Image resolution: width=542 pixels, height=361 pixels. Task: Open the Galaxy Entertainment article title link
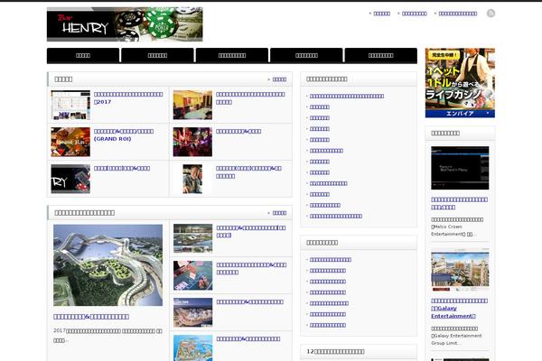460,309
